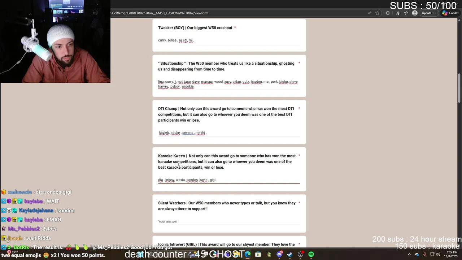The height and width of the screenshot is (260, 462).
Task: Open the network icon in system tray
Action: click(x=432, y=255)
